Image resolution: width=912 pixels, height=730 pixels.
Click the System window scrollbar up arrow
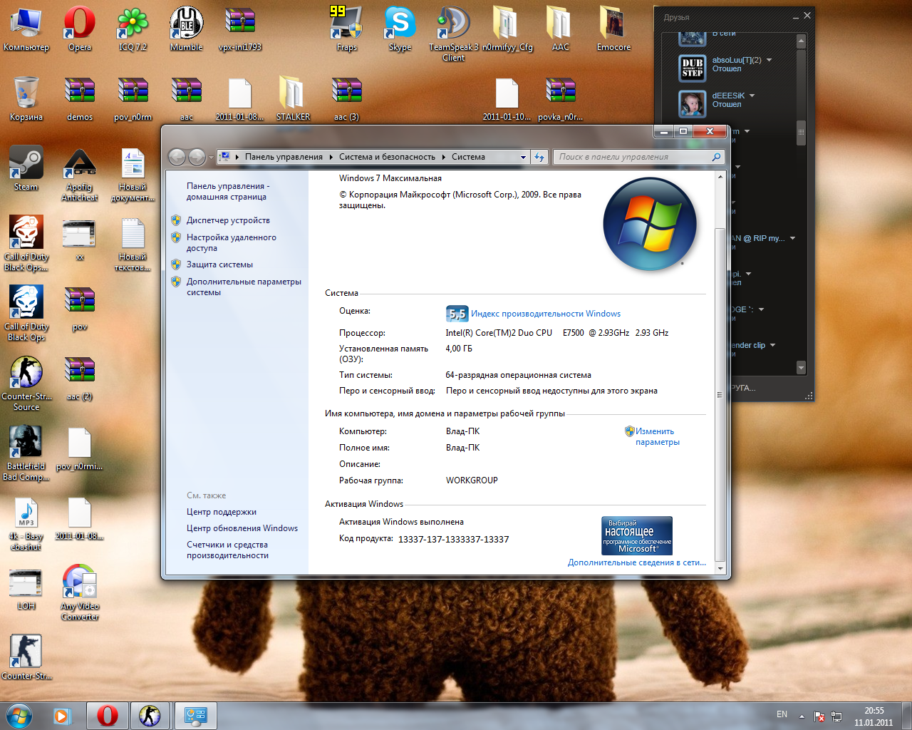click(x=720, y=176)
